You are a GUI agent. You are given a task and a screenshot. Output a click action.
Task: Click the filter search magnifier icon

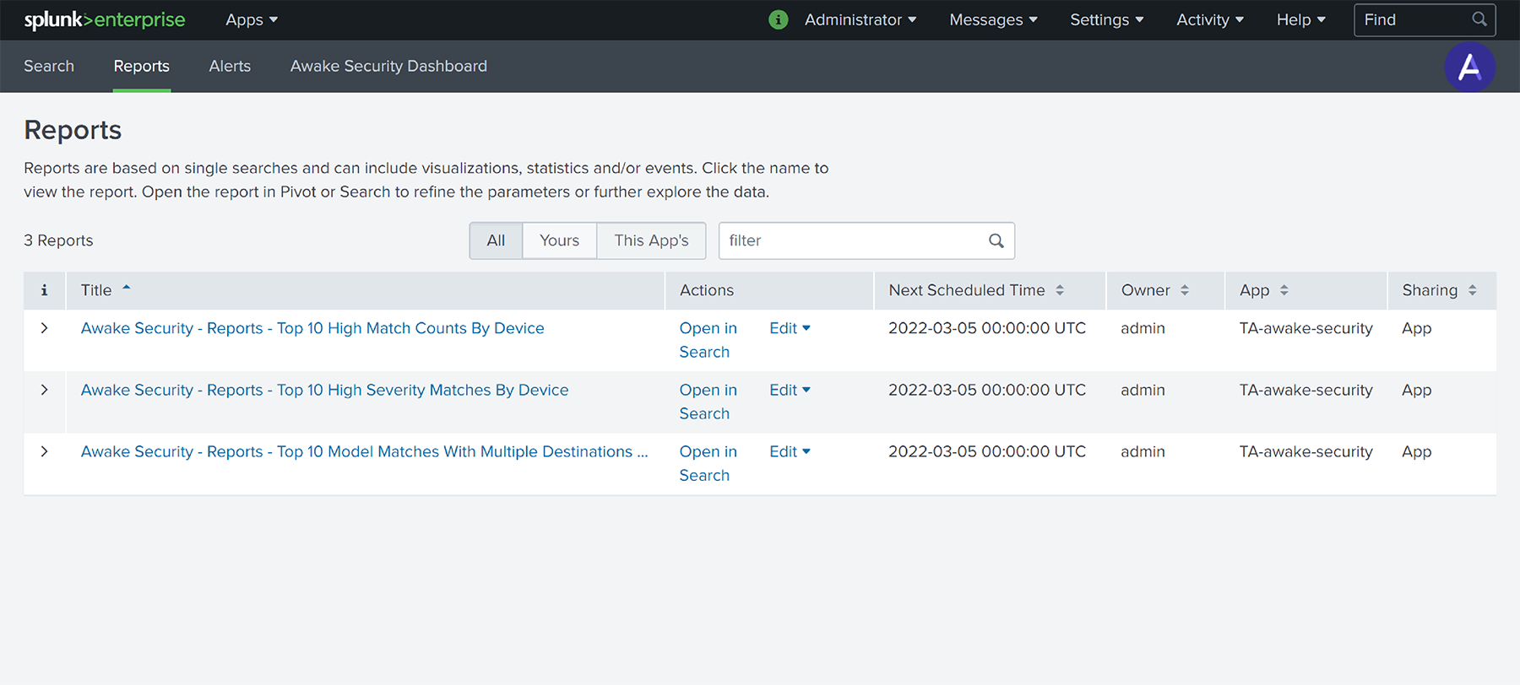[x=996, y=240]
